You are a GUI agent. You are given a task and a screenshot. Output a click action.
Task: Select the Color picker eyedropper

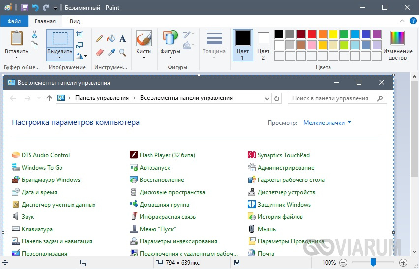coord(111,52)
